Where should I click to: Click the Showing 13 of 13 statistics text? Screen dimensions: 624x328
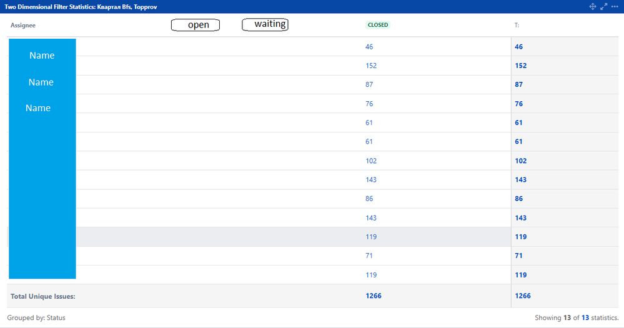coord(577,317)
